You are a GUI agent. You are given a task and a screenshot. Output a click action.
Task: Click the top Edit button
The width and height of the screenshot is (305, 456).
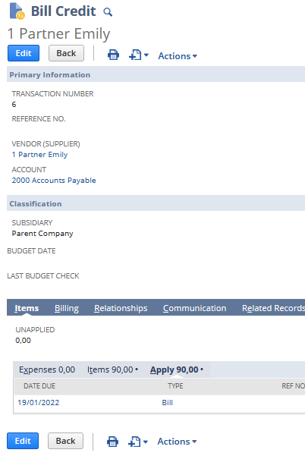(x=24, y=53)
